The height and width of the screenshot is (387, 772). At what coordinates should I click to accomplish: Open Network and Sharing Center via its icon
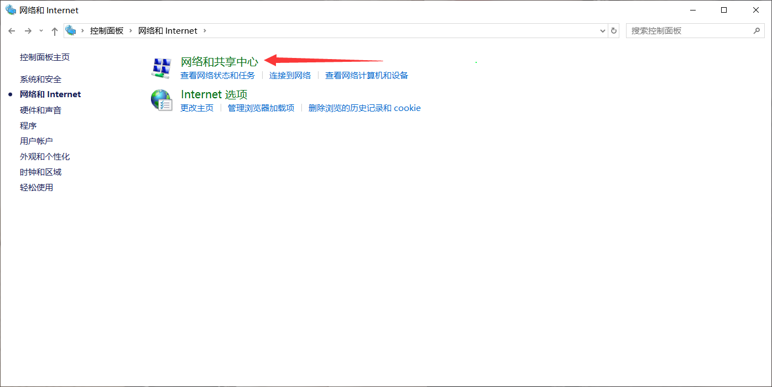(x=161, y=67)
